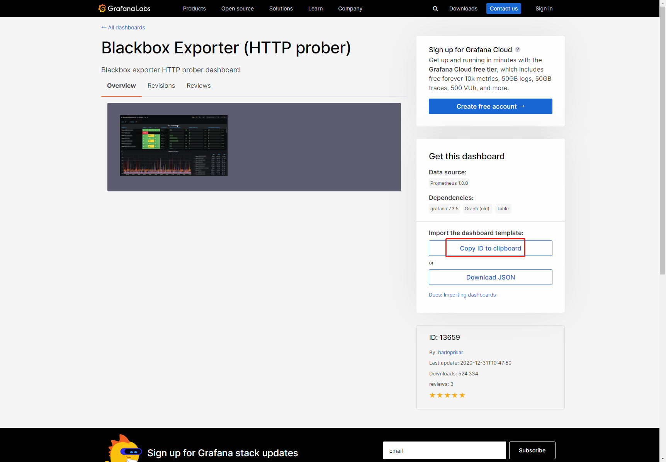Open the Products menu
Screen dimensions: 666x462
[194, 9]
